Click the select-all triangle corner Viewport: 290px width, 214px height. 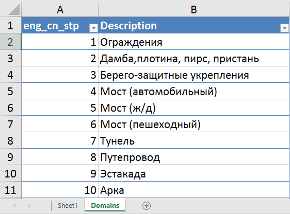pyautogui.click(x=14, y=10)
